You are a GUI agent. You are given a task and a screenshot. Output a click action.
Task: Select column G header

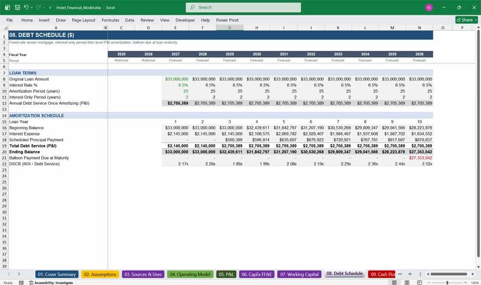(x=229, y=27)
